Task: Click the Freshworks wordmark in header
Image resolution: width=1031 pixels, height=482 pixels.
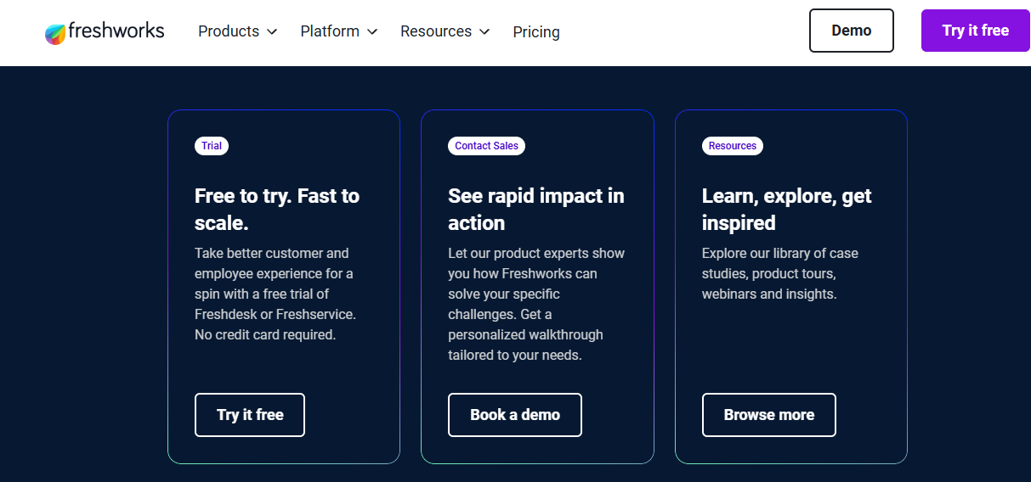Action: tap(116, 31)
